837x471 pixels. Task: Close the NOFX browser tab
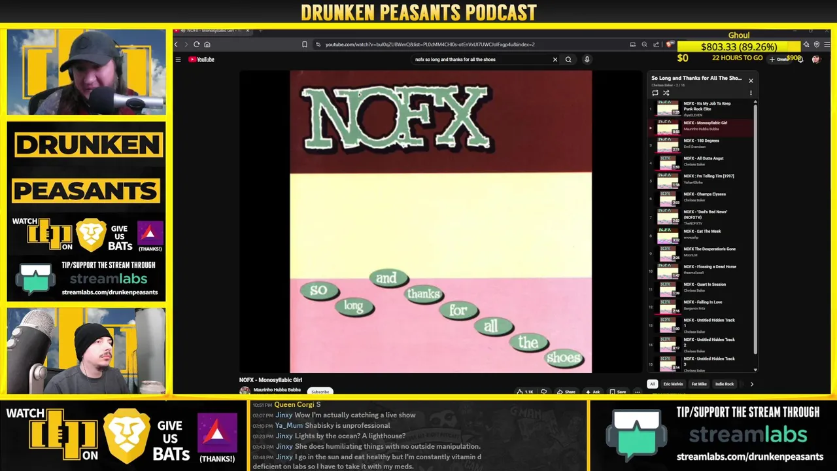247,31
